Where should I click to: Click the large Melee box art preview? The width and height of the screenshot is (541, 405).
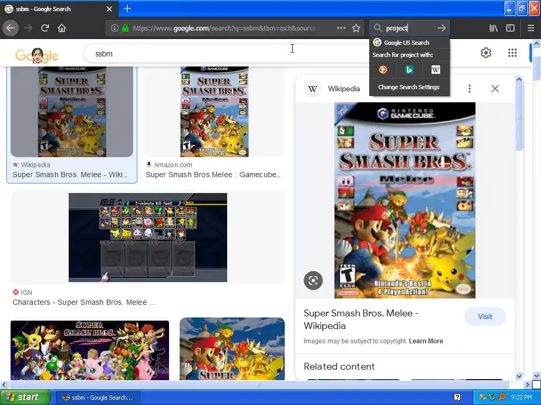pos(405,200)
